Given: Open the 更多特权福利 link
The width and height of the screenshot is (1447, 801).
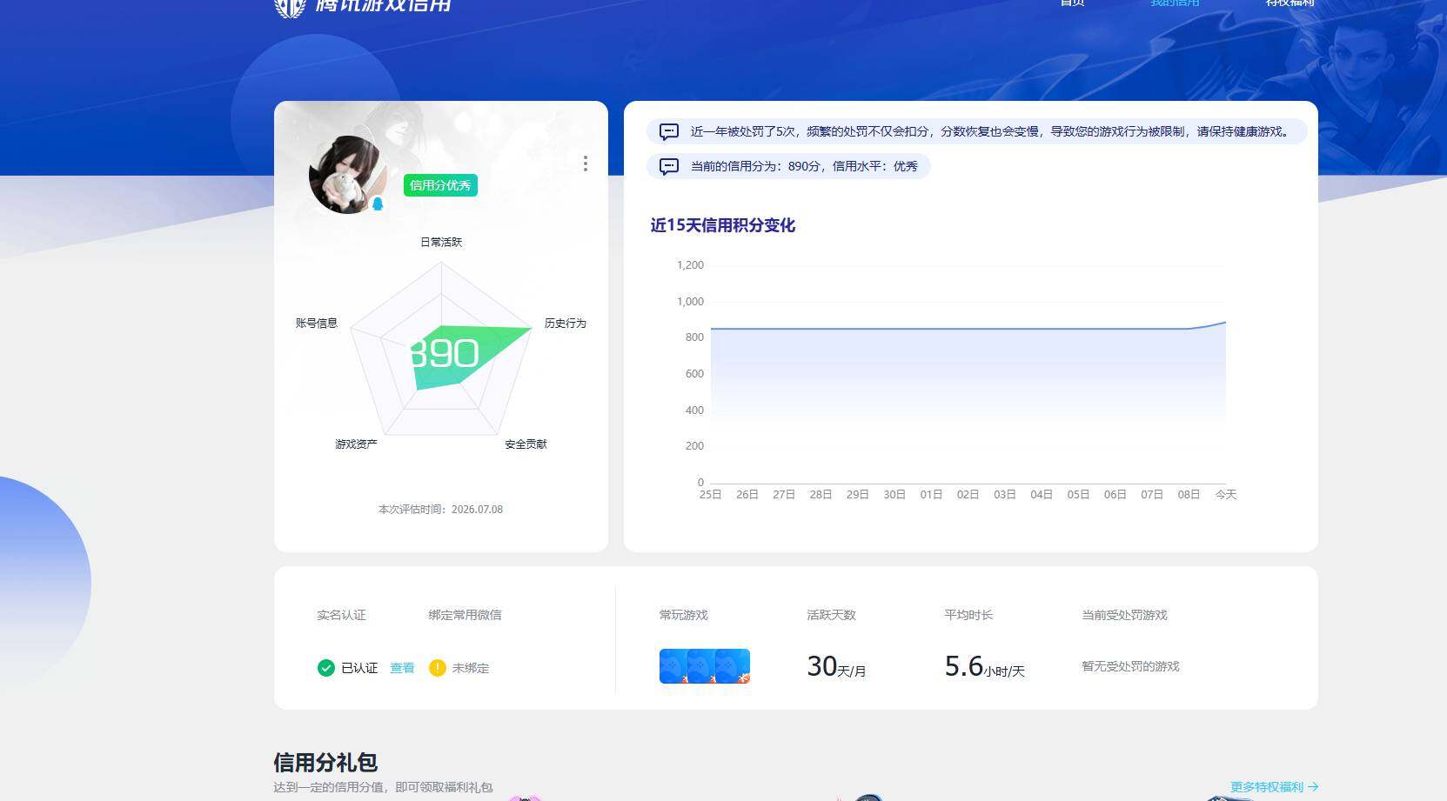Looking at the screenshot, I should coord(1275,787).
